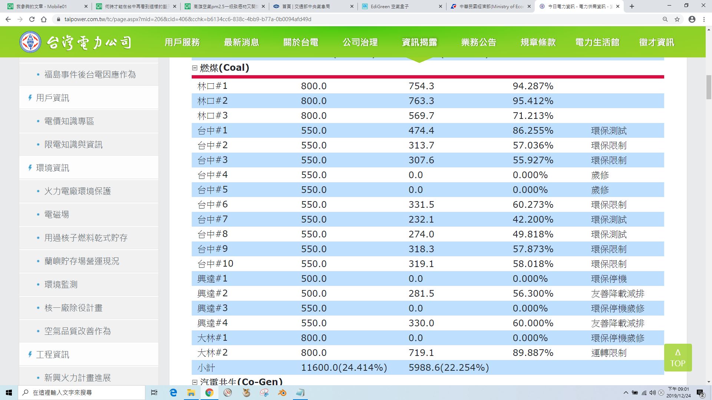Open 環境監測 sidebar link
This screenshot has height=400, width=712.
tap(61, 284)
